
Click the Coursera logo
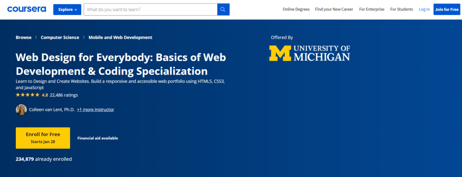click(x=27, y=9)
